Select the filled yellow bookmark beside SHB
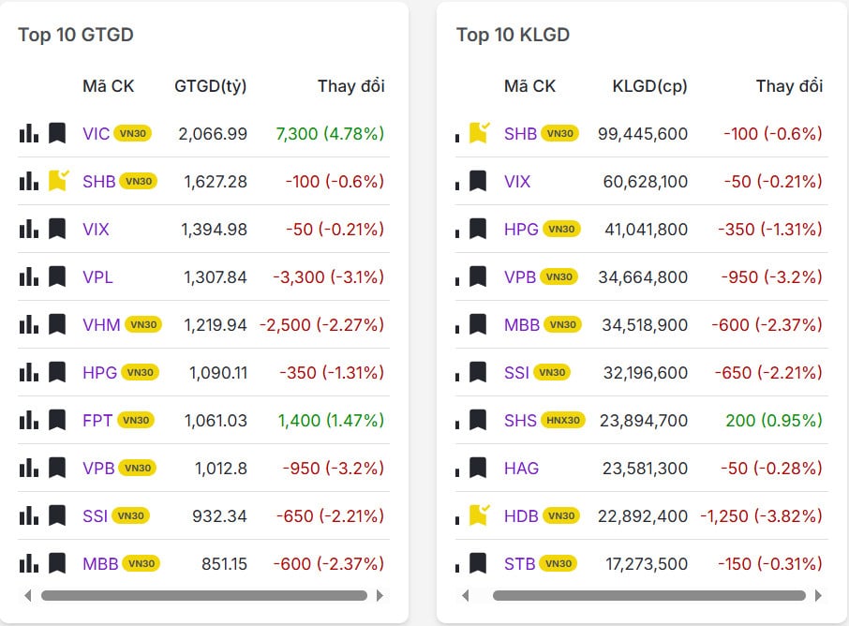Screen dimensions: 849x626 point(55,181)
